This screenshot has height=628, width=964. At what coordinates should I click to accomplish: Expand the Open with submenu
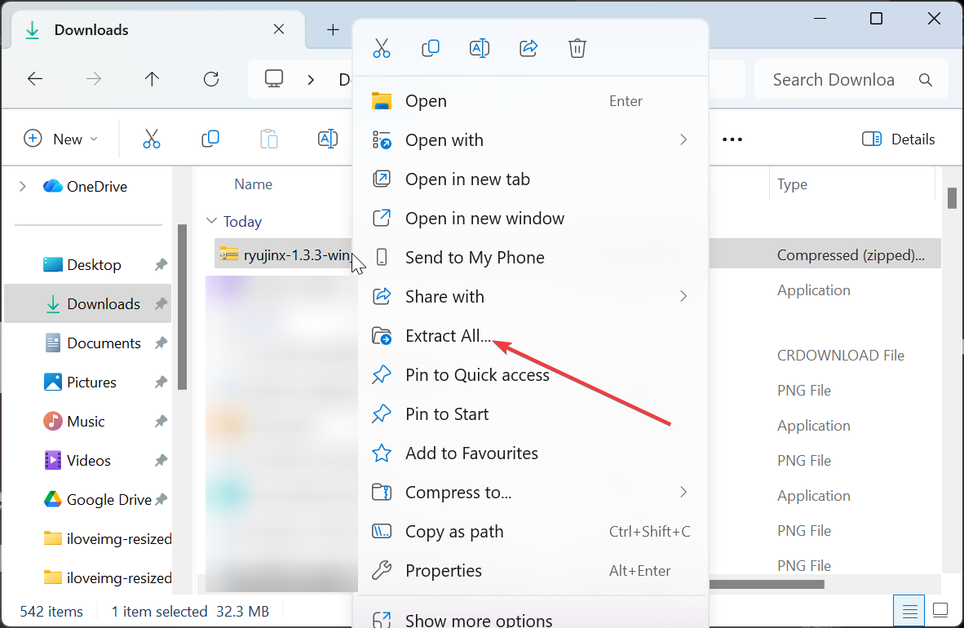(x=683, y=139)
